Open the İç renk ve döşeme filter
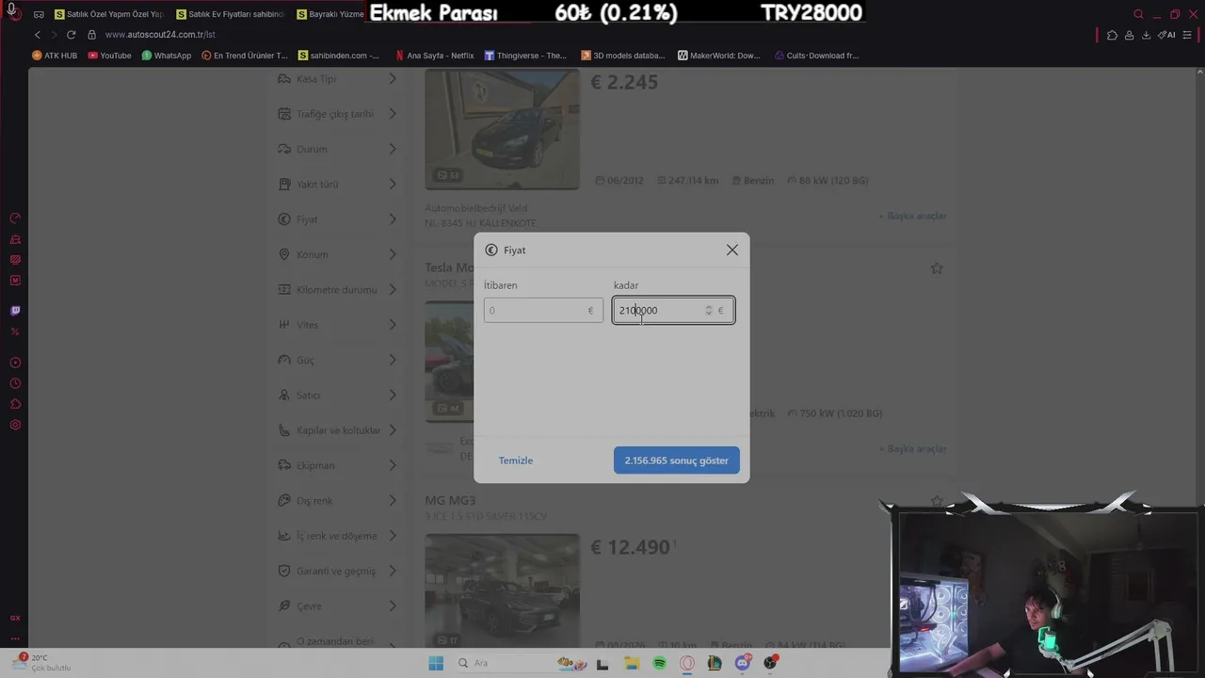1205x678 pixels. [x=338, y=536]
